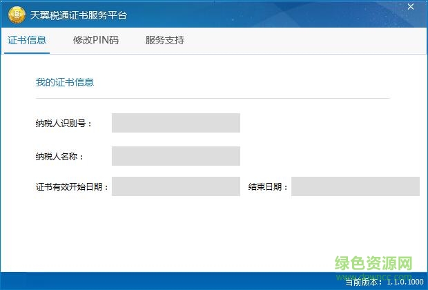
Task: Click the 当前版本 label in status bar
Action: (364, 282)
